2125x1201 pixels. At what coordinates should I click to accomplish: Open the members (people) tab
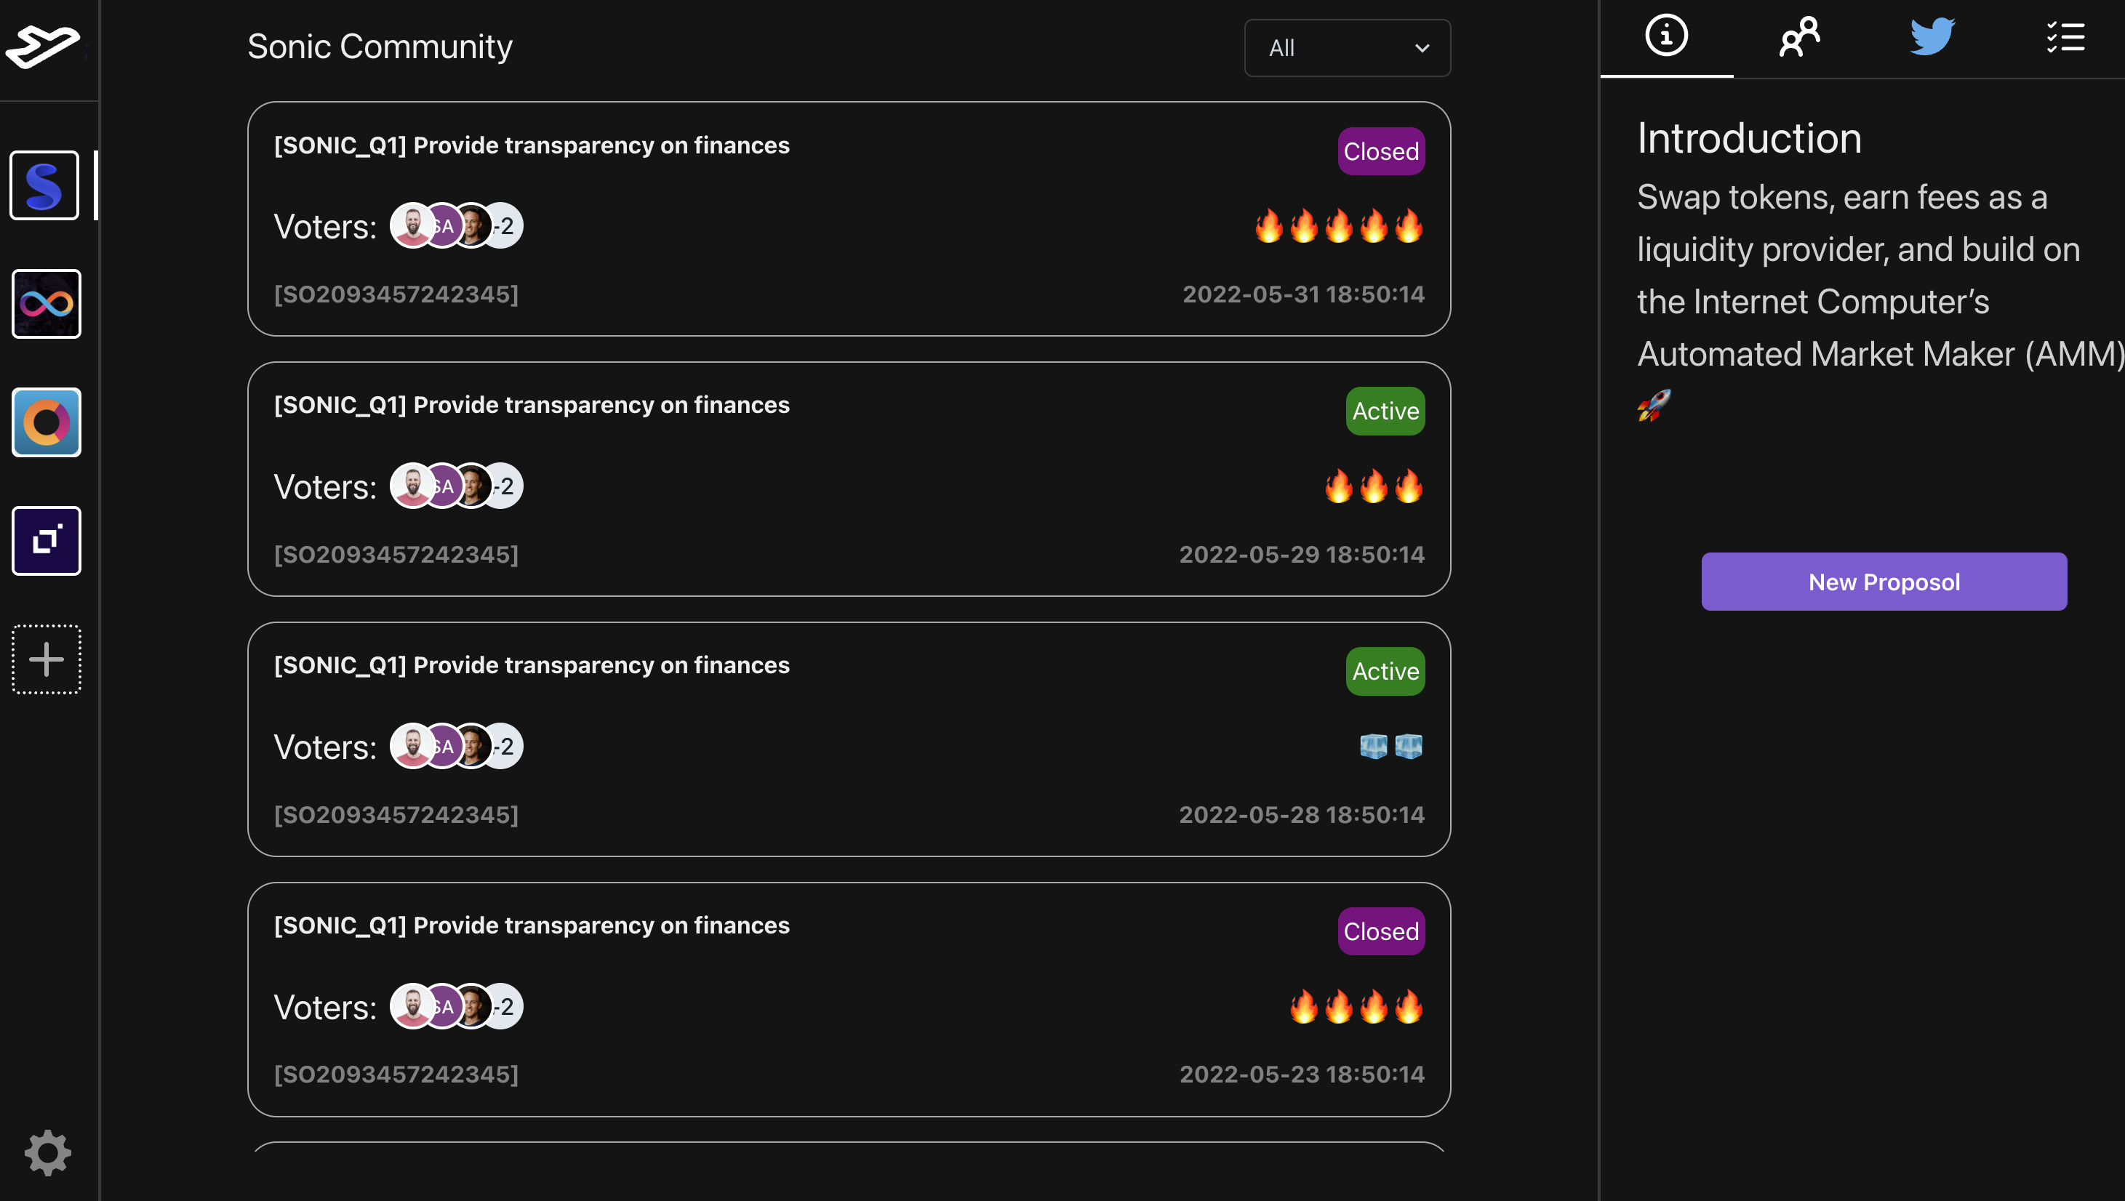coord(1799,36)
